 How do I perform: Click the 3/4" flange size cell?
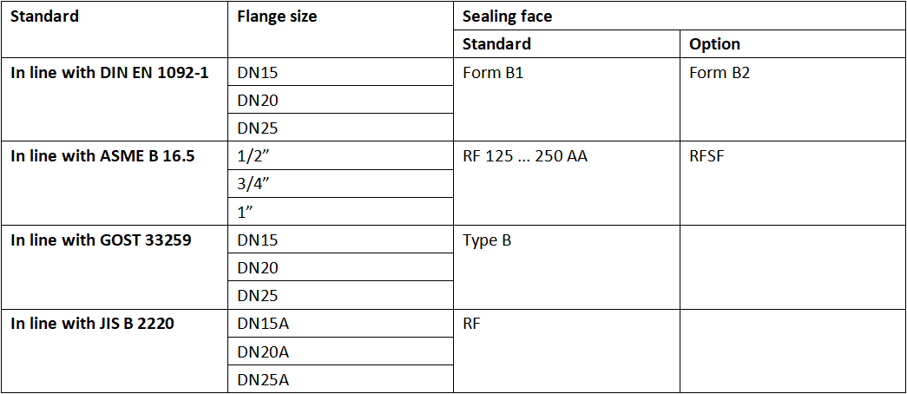click(253, 184)
